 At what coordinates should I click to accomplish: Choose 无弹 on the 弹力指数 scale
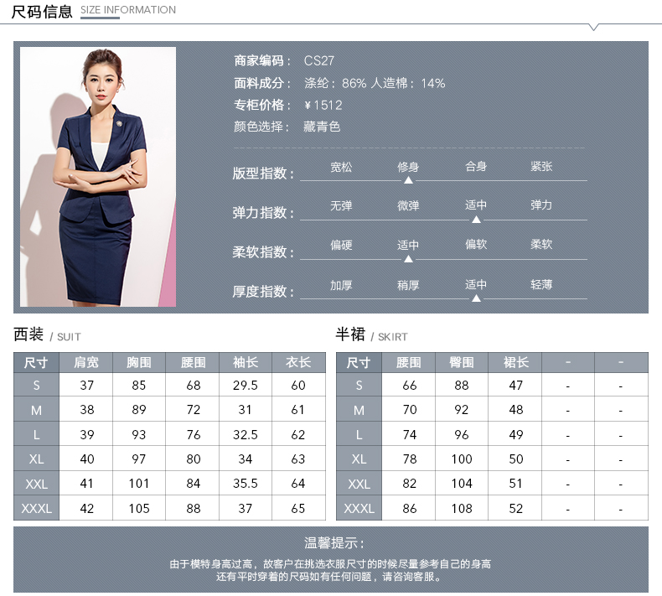point(341,205)
